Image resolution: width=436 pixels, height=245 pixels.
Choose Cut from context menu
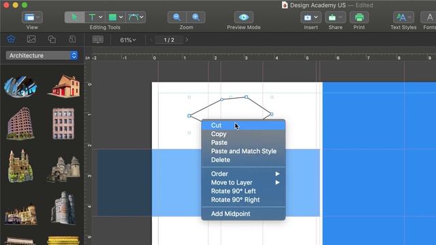coord(243,125)
